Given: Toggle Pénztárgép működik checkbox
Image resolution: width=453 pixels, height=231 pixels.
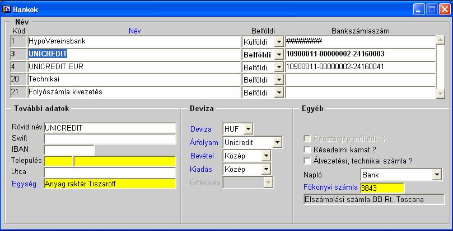Looking at the screenshot, I should [307, 139].
